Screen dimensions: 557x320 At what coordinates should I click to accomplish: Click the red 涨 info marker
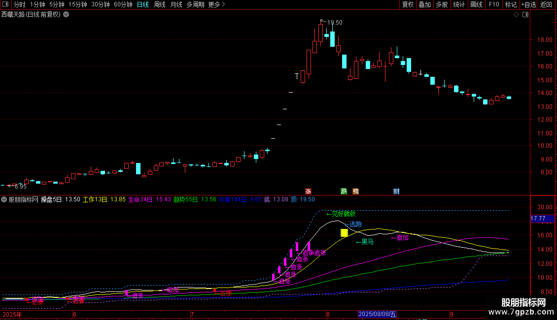[x=309, y=191]
